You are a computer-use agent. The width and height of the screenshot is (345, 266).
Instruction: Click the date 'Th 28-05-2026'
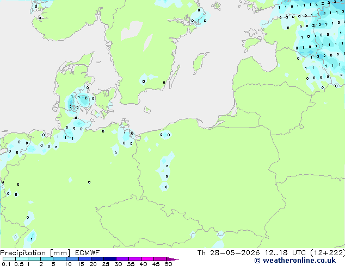[229, 253]
